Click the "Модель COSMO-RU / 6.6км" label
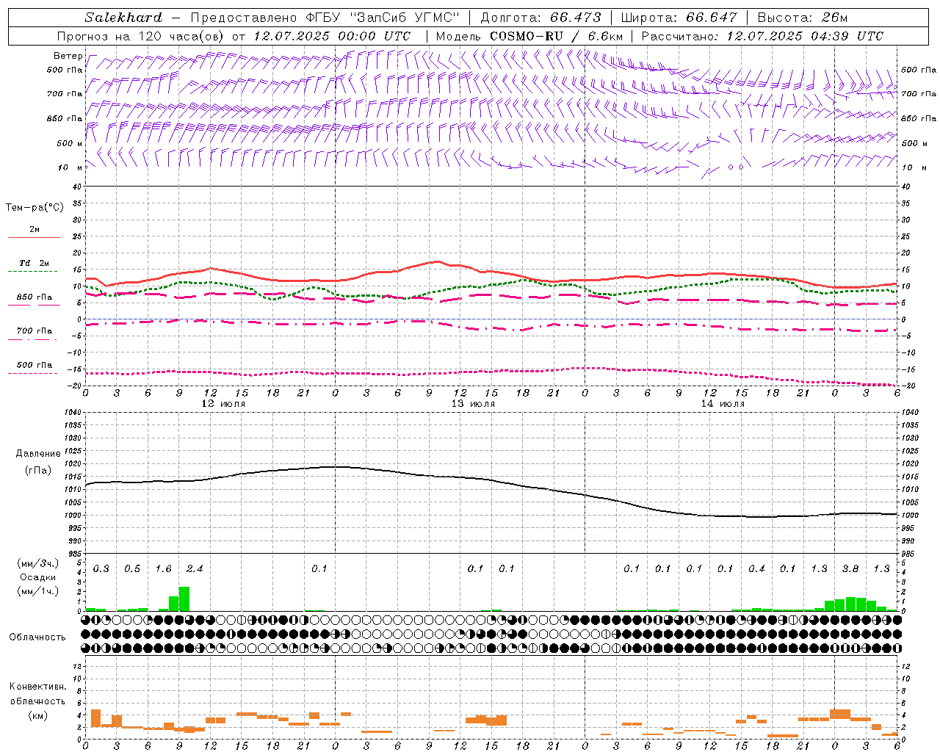 [x=529, y=36]
